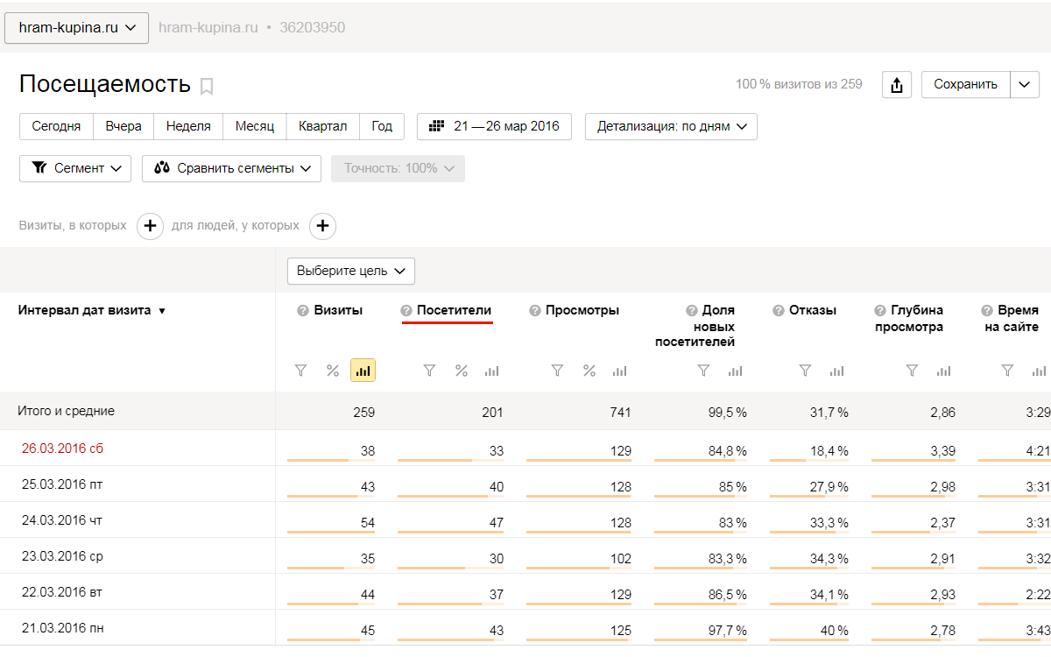The width and height of the screenshot is (1051, 657).
Task: Open the Выберите цель dropdown
Action: [350, 272]
